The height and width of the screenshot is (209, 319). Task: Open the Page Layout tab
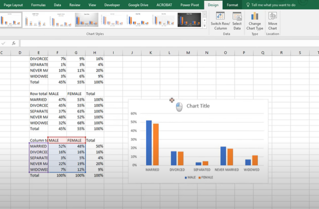(13, 5)
